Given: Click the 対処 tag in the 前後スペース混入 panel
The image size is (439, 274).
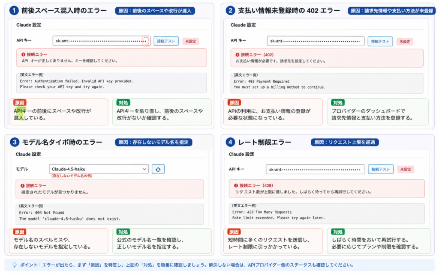Looking at the screenshot, I should [123, 103].
